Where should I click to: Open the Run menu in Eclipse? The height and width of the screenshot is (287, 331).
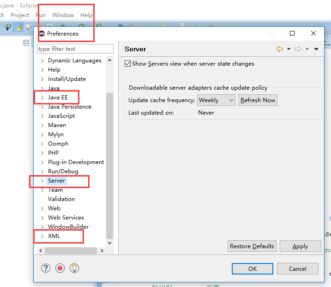click(41, 15)
